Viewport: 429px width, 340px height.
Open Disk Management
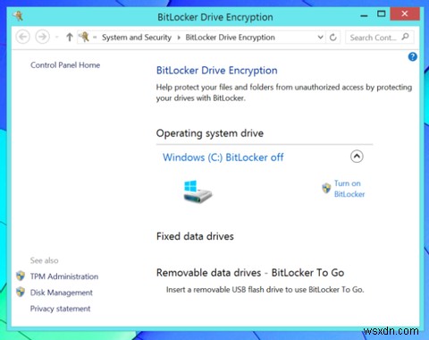[62, 293]
